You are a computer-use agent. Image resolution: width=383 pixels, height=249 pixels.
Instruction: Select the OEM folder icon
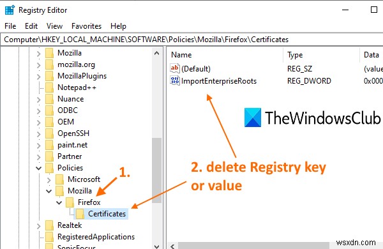[49, 122]
